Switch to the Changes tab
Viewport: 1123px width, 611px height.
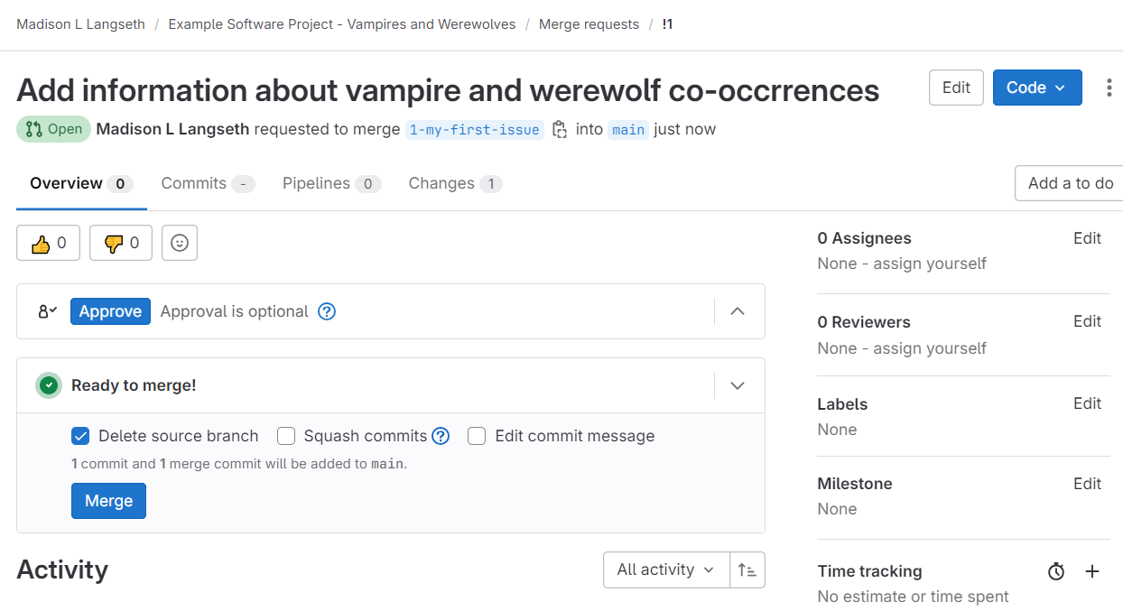click(454, 183)
